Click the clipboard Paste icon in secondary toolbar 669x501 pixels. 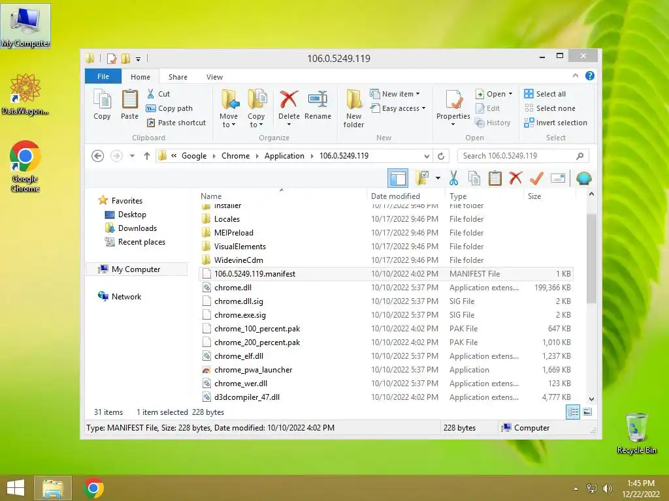[x=495, y=178]
